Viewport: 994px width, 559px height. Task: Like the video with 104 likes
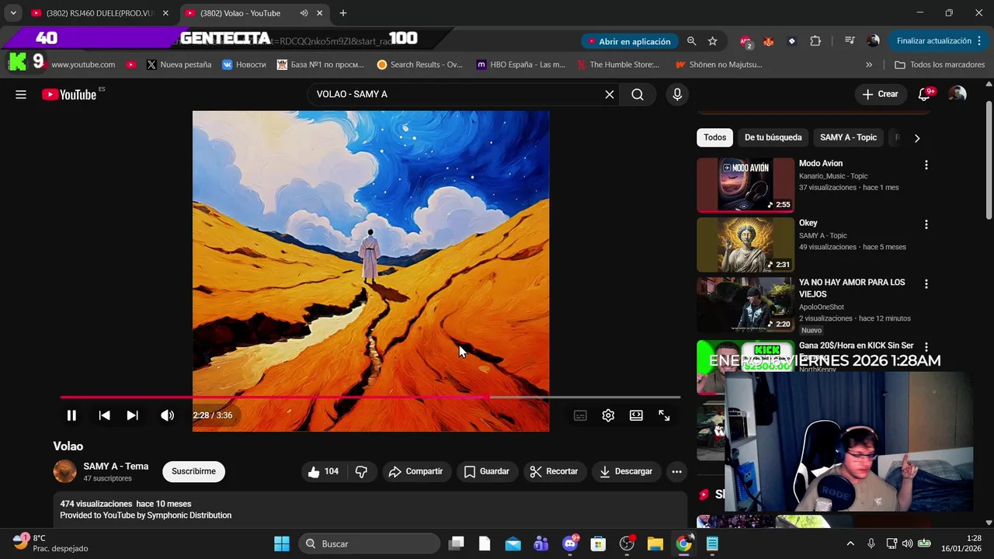[323, 471]
